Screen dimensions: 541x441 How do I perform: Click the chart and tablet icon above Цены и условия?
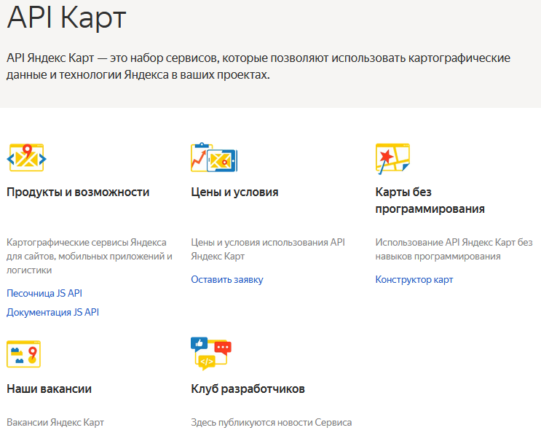click(x=214, y=157)
